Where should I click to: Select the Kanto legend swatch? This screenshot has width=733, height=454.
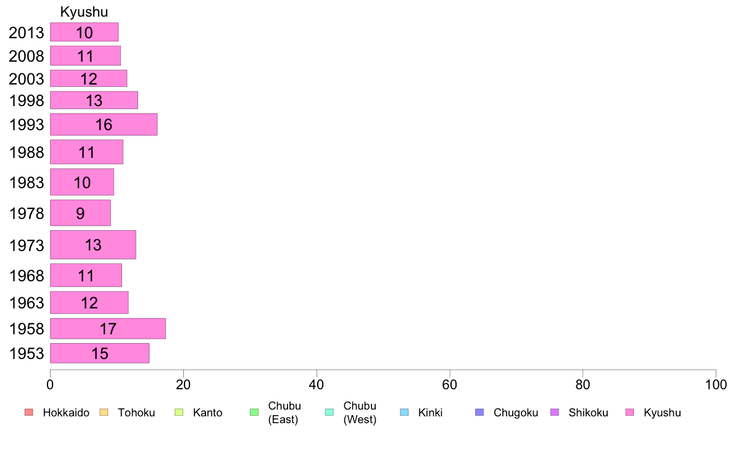(178, 412)
